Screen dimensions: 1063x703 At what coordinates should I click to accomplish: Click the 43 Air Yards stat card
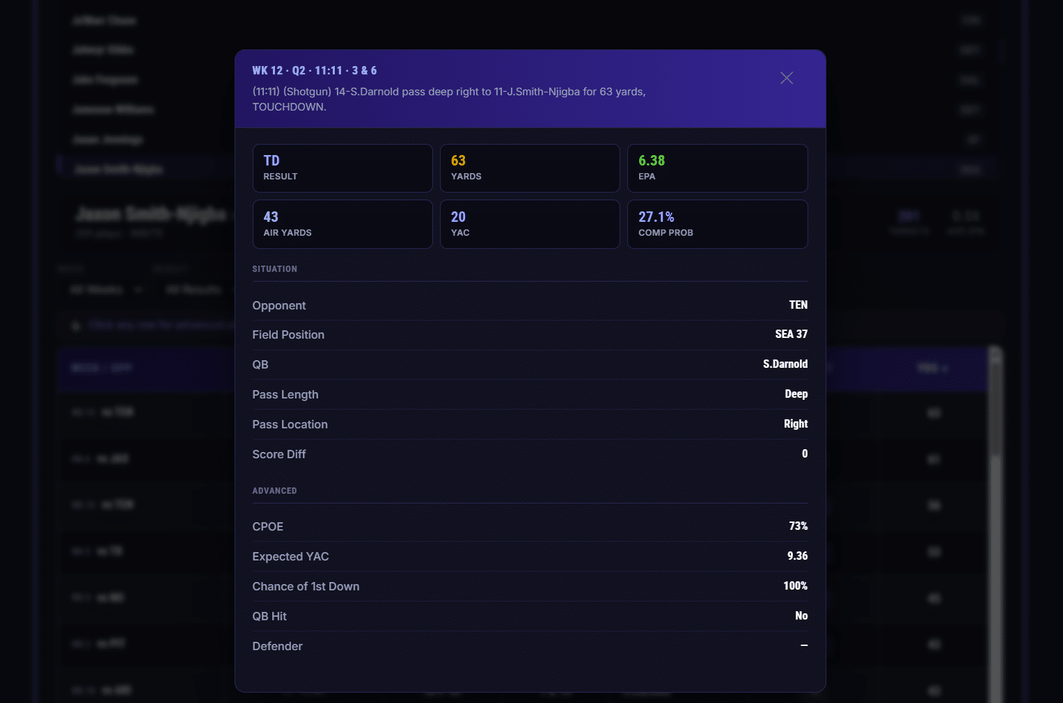pos(342,224)
